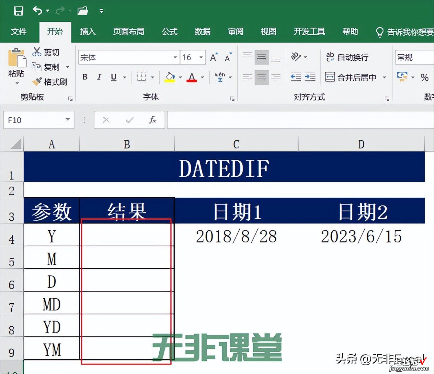Toggle the Align Left icon
Viewport: 434px width, 374px height.
247,77
